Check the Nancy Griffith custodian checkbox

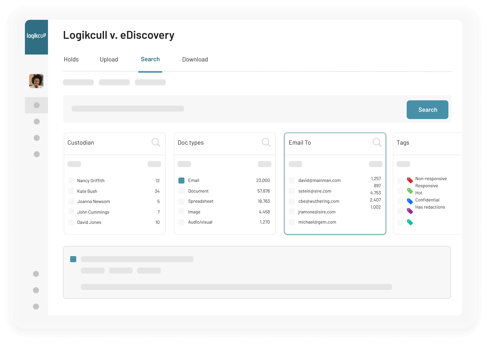[x=71, y=180]
